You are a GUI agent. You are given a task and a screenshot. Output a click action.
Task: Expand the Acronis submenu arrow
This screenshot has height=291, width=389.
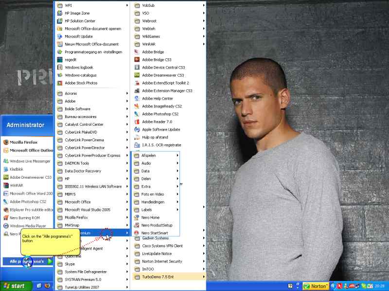(127, 93)
